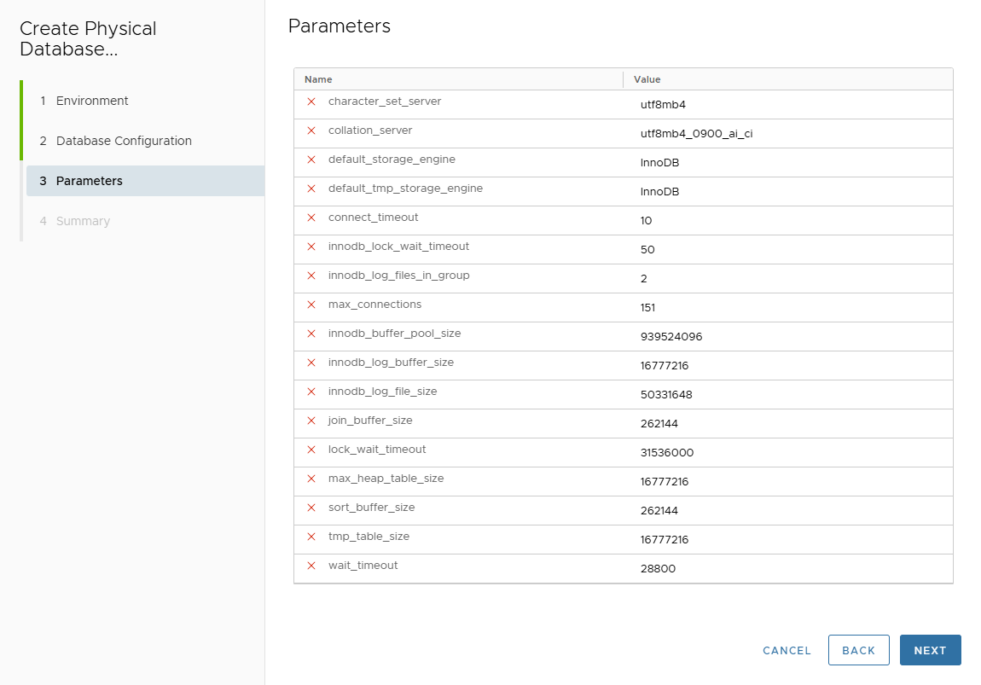Remove the sort_buffer_size parameter
The width and height of the screenshot is (981, 685).
tap(311, 508)
